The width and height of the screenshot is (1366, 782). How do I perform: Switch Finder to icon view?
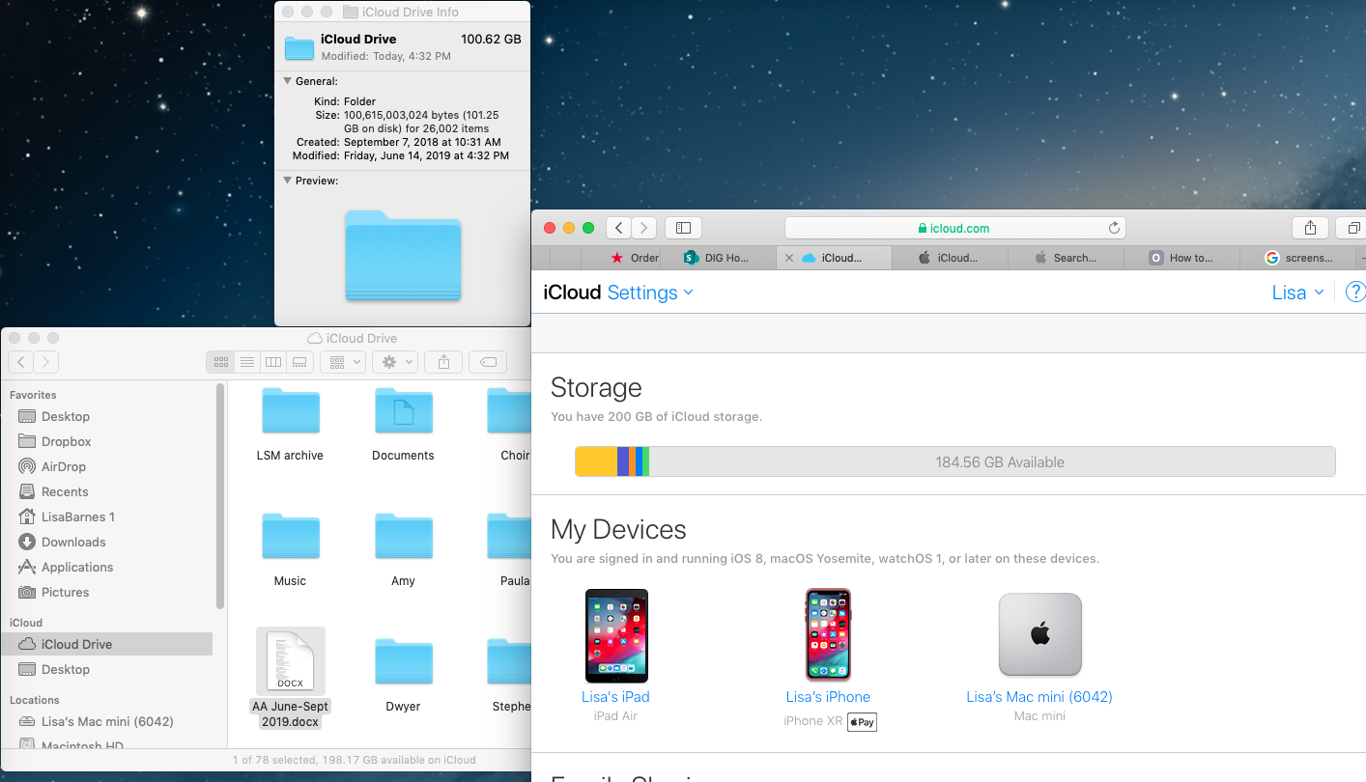click(221, 362)
